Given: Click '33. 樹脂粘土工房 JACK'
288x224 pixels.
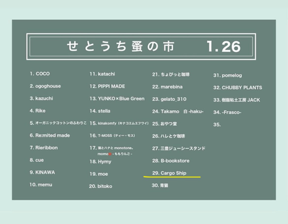Looking at the screenshot, I should (237, 100).
